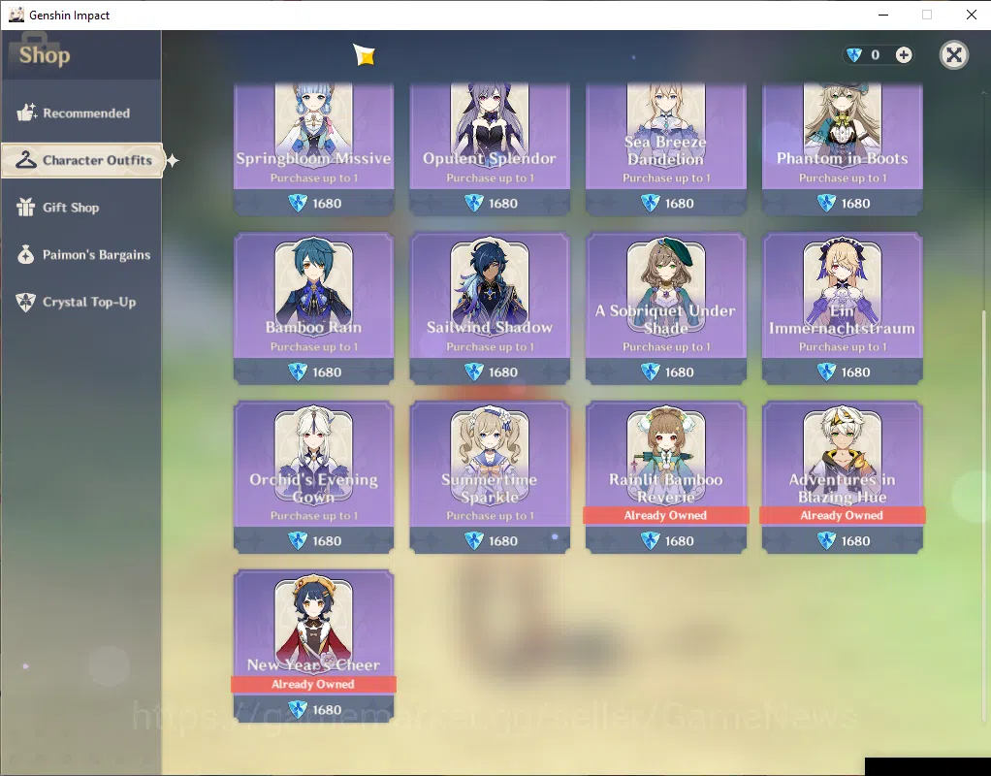
Task: Close the shop with the X button
Action: pos(954,55)
